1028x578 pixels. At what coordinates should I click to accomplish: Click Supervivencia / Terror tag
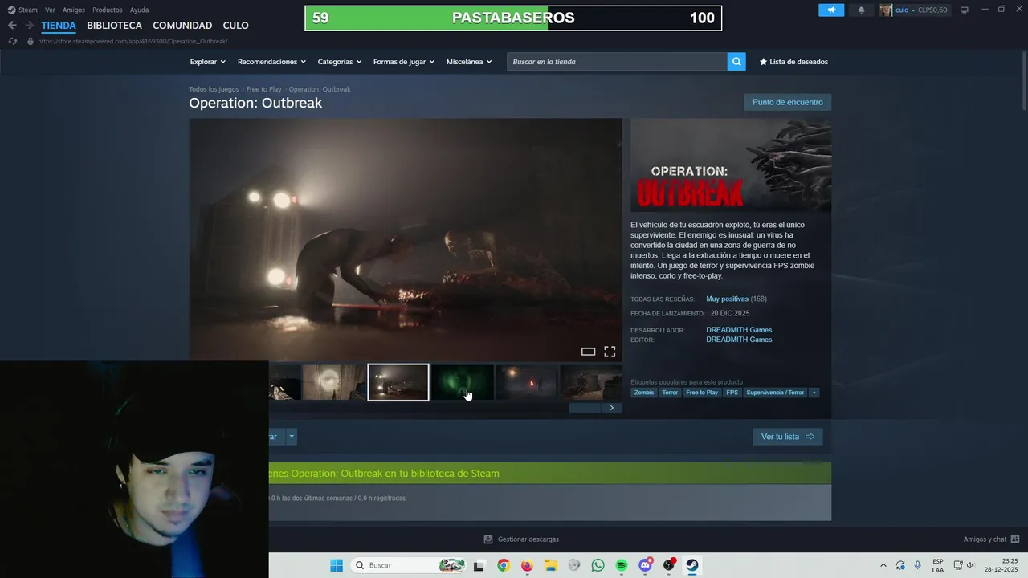pyautogui.click(x=775, y=393)
